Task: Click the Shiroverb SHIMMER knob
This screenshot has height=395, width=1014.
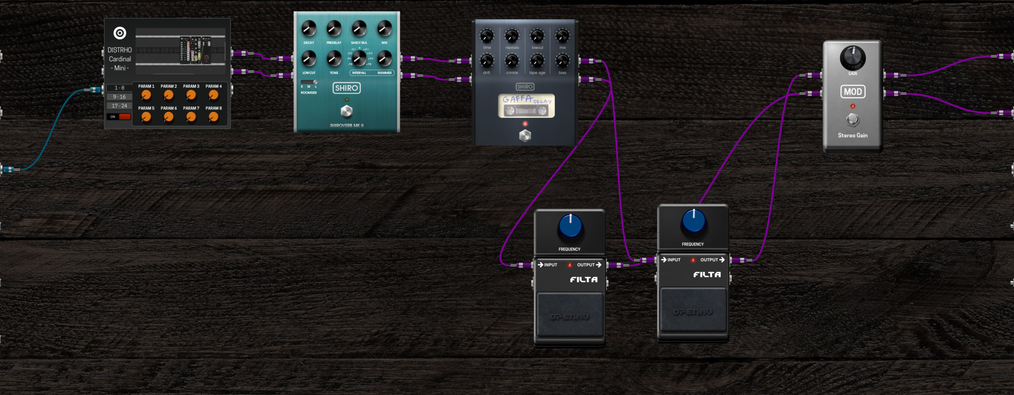Action: point(384,58)
